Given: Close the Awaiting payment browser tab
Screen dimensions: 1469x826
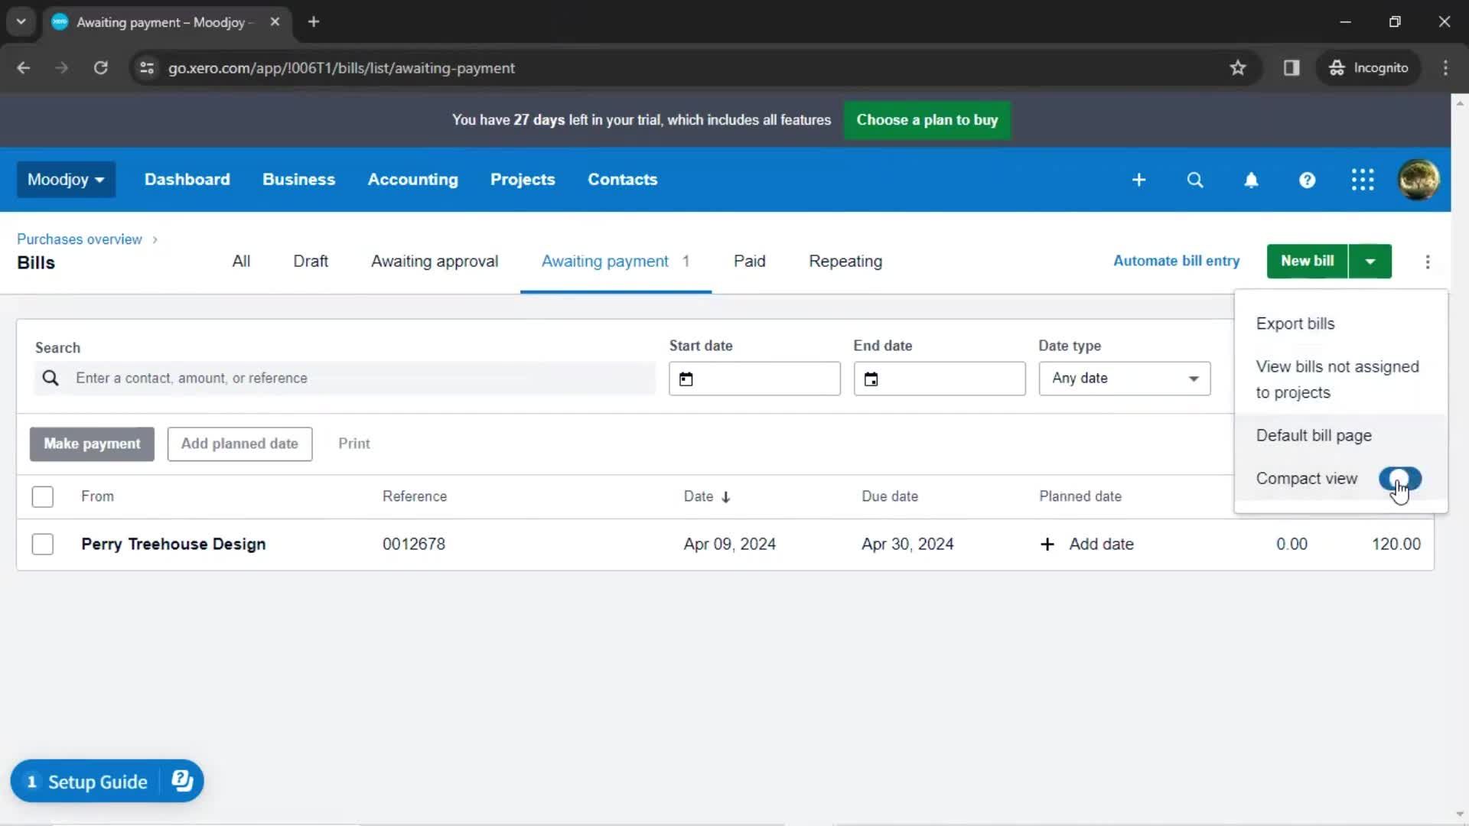Looking at the screenshot, I should pos(275,21).
